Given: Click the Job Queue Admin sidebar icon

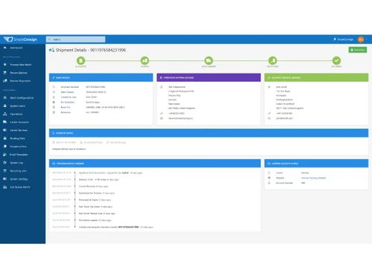Looking at the screenshot, I should tap(5, 187).
